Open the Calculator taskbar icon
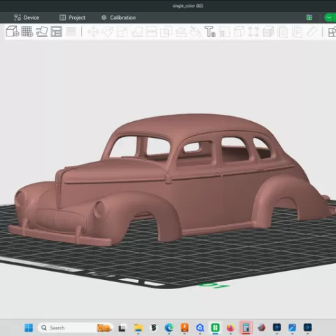 coord(246,328)
